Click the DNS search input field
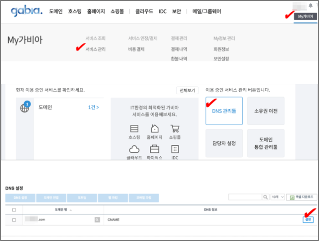The image size is (319, 241). point(245,197)
